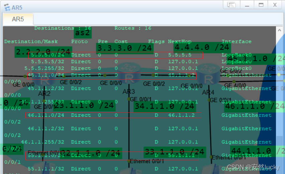
Task: Click the '55.1.1.1/32' destination entry
Action: pos(46,169)
